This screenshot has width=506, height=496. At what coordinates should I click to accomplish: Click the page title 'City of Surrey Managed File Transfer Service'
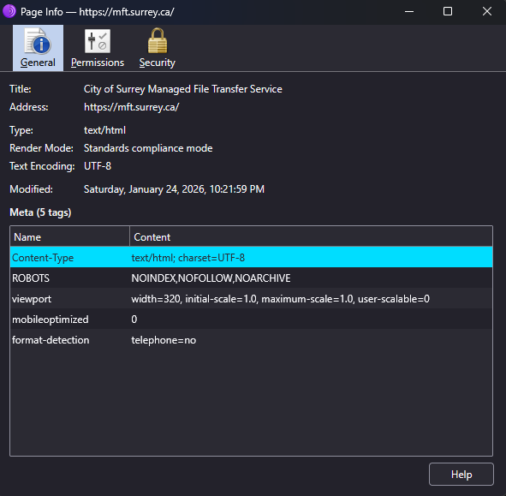coord(183,89)
